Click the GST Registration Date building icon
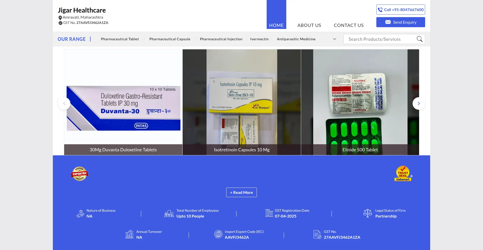 click(x=269, y=213)
